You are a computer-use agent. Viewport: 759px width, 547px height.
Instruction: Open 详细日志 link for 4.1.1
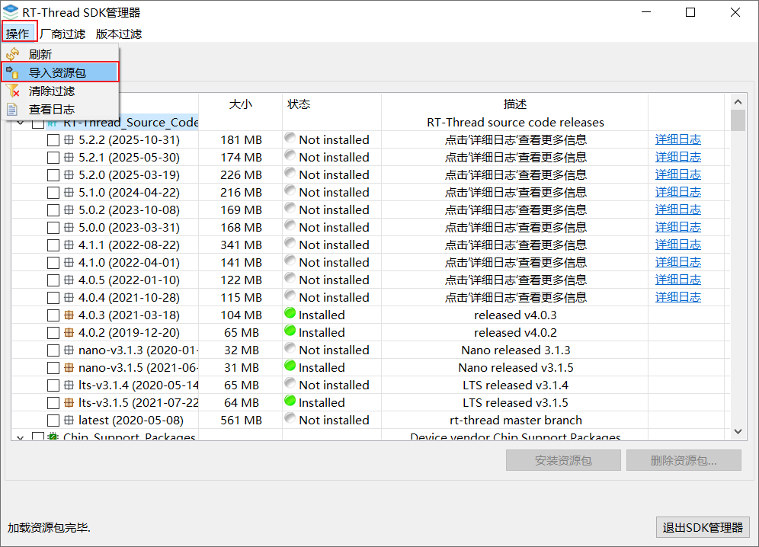[677, 245]
